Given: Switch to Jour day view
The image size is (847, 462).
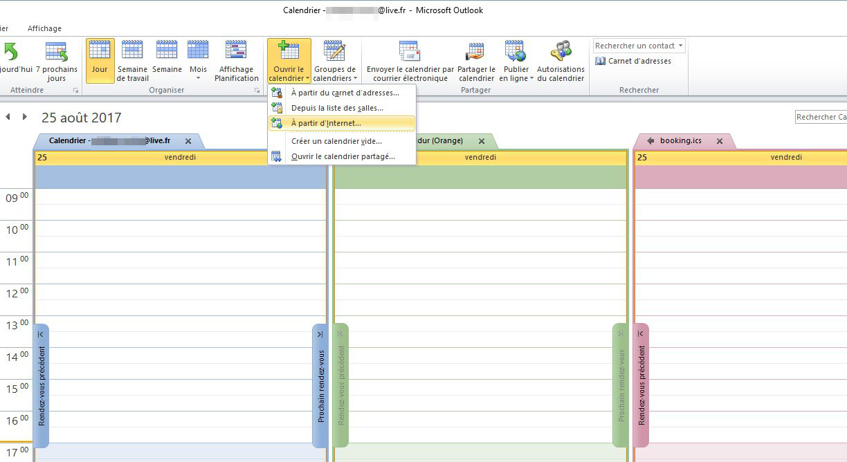Looking at the screenshot, I should click(x=100, y=60).
